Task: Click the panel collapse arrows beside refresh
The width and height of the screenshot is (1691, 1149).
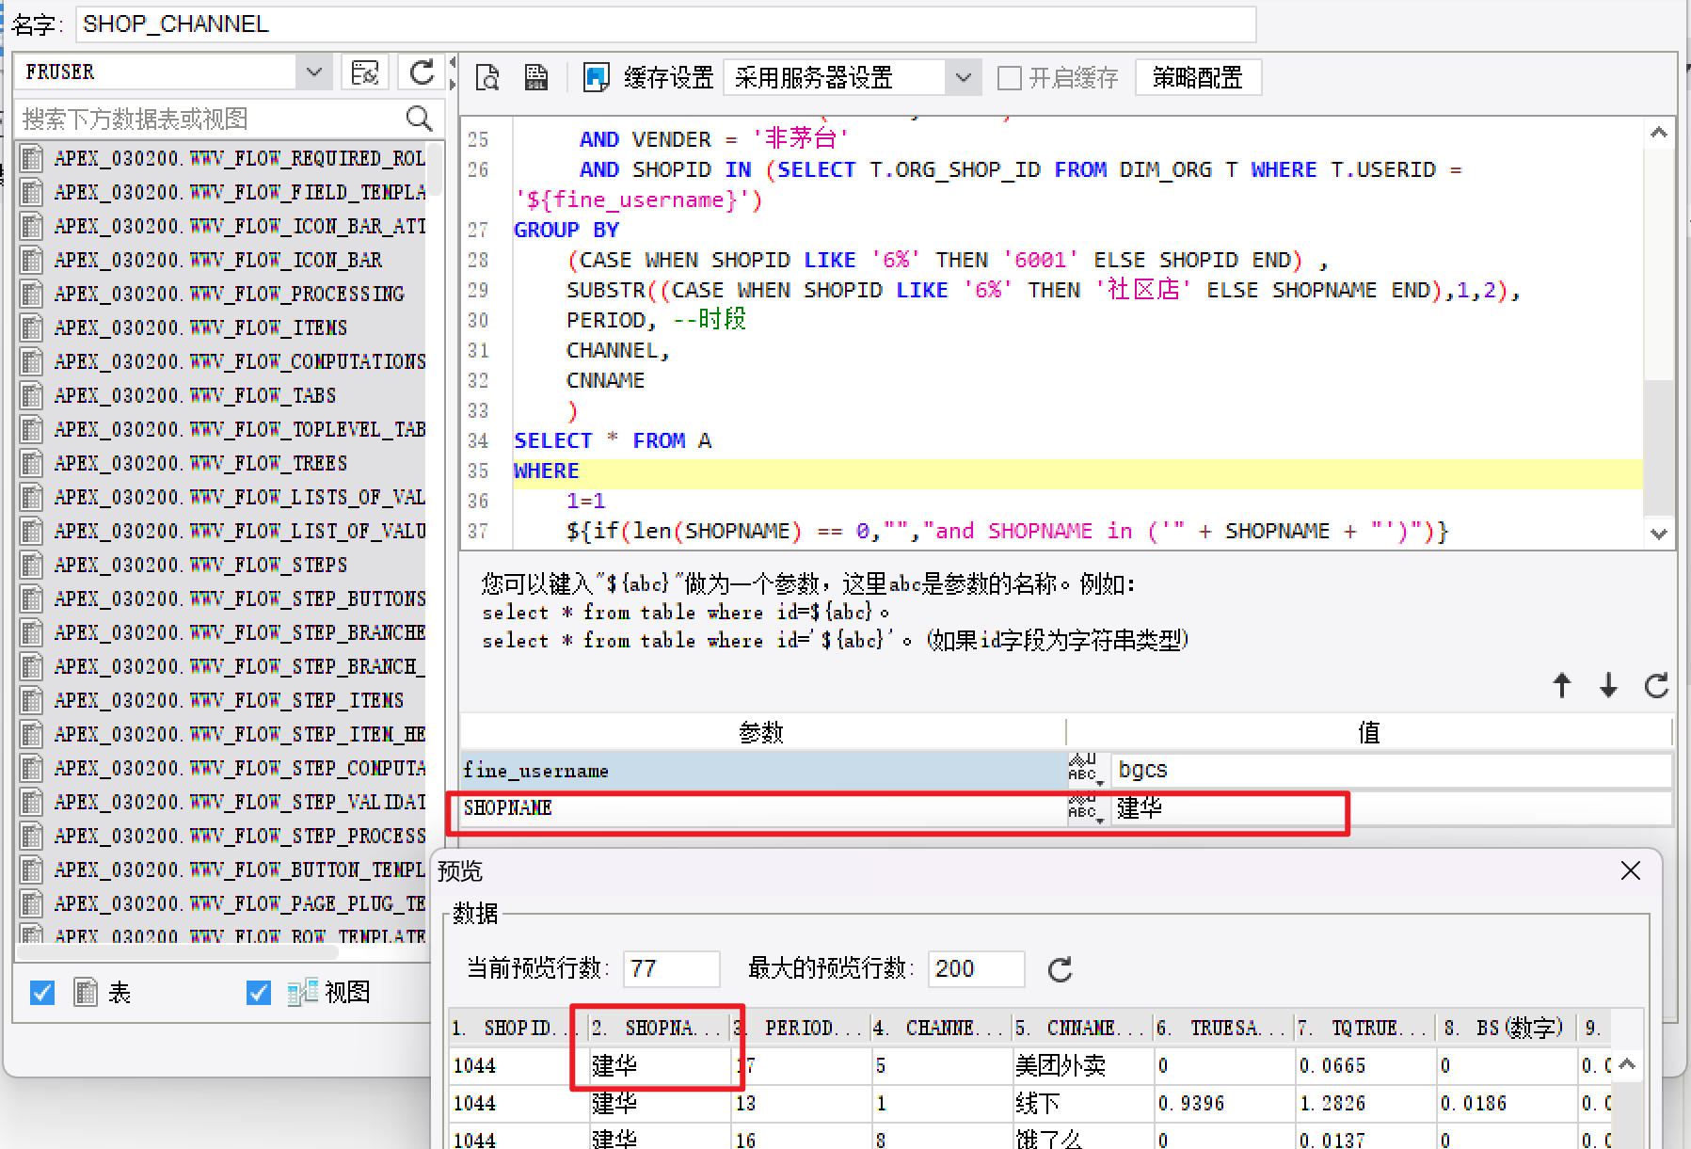Action: click(452, 72)
